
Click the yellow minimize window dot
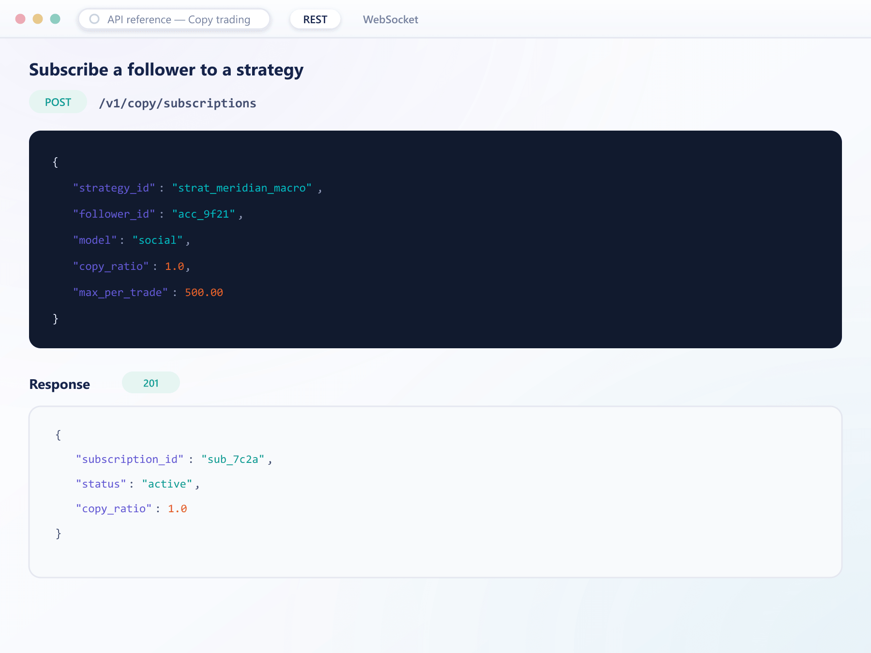[38, 19]
